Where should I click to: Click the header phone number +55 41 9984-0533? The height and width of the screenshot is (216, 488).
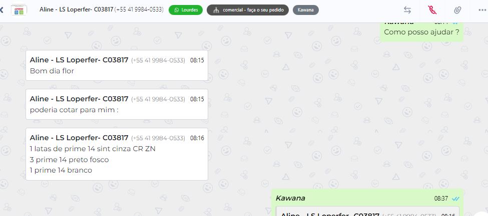(x=139, y=9)
